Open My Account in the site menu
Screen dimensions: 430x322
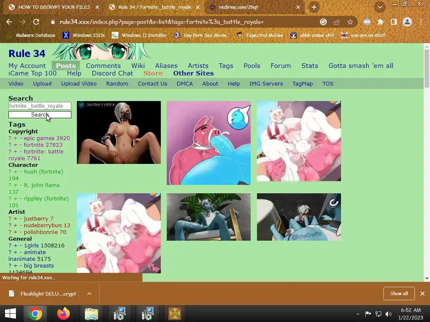pos(27,66)
